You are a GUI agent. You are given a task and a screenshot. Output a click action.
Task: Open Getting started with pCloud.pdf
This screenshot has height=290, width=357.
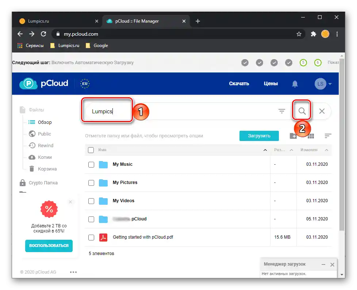pos(143,237)
